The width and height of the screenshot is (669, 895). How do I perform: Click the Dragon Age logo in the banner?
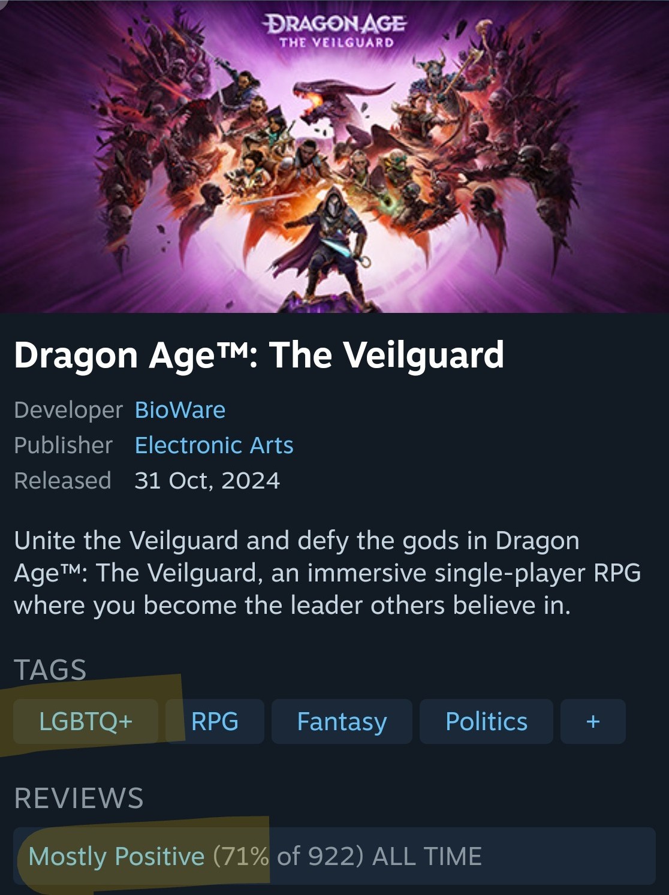click(336, 32)
